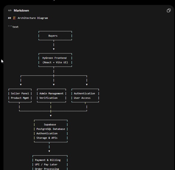
Task: Select the Verification text in admin box
Action: [49, 98]
